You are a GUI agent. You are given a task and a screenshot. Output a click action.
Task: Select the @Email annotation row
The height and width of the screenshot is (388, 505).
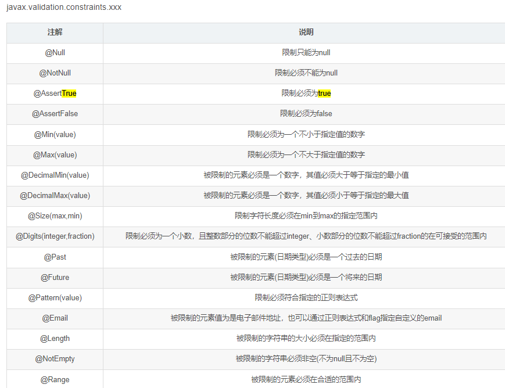(x=55, y=318)
